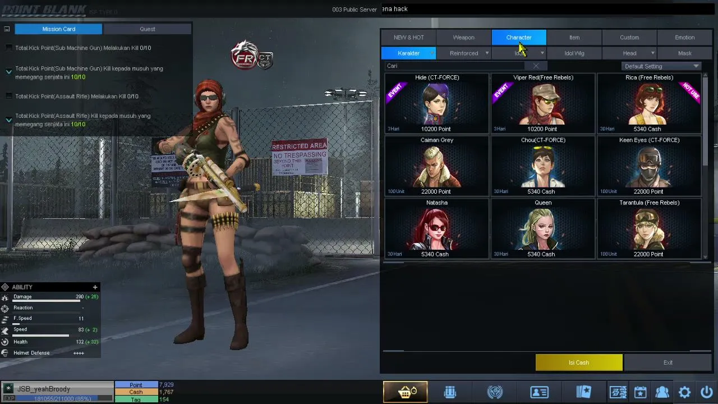Expand the Reinforced dropdown arrow

pyautogui.click(x=487, y=53)
